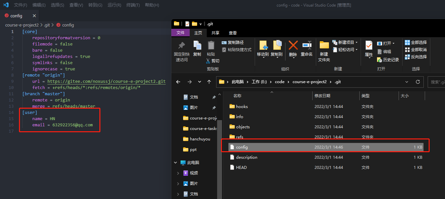The width and height of the screenshot is (445, 199).
Task: Open the 文件(F) menu in VS Code
Action: (21, 5)
